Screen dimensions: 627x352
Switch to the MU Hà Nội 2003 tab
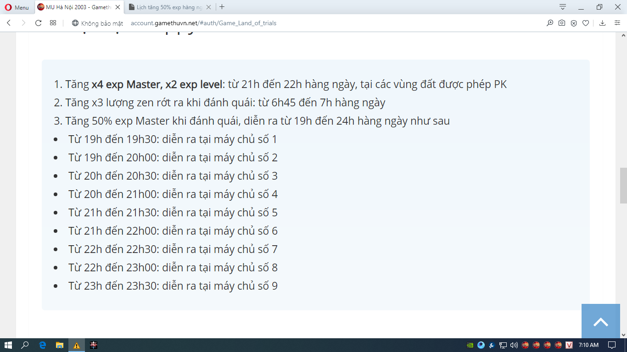pos(78,7)
